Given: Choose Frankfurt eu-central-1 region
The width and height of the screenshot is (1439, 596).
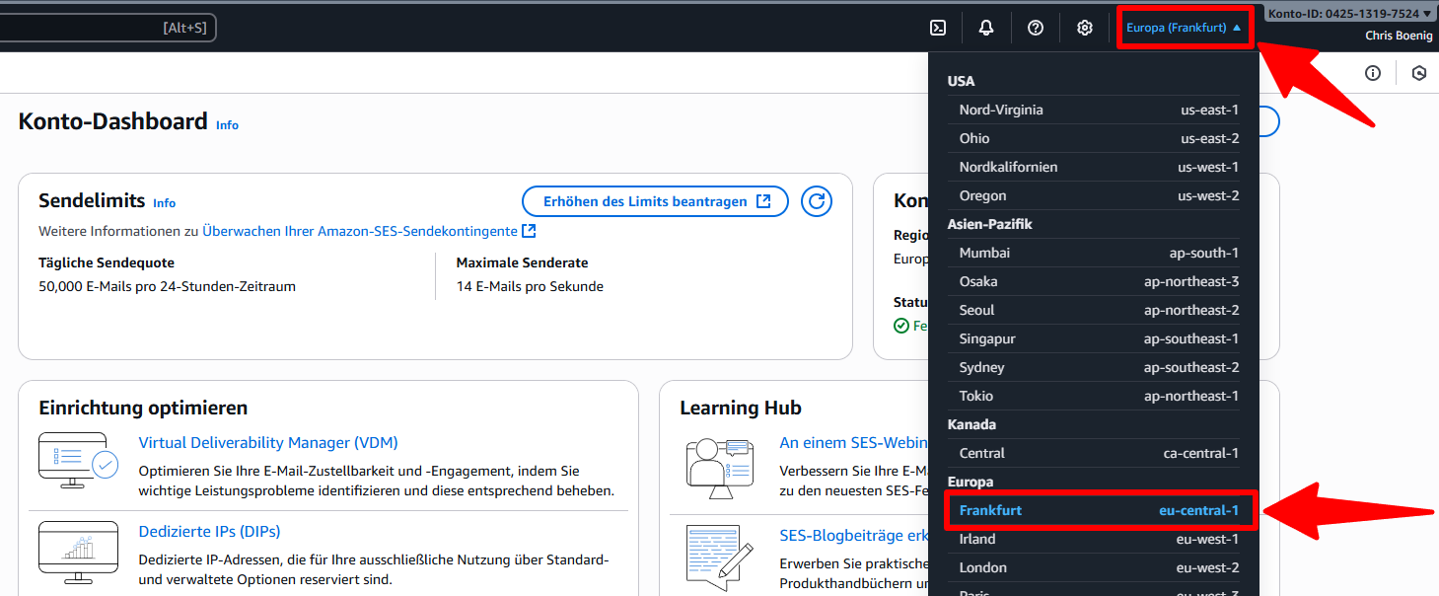Looking at the screenshot, I should pos(1099,510).
